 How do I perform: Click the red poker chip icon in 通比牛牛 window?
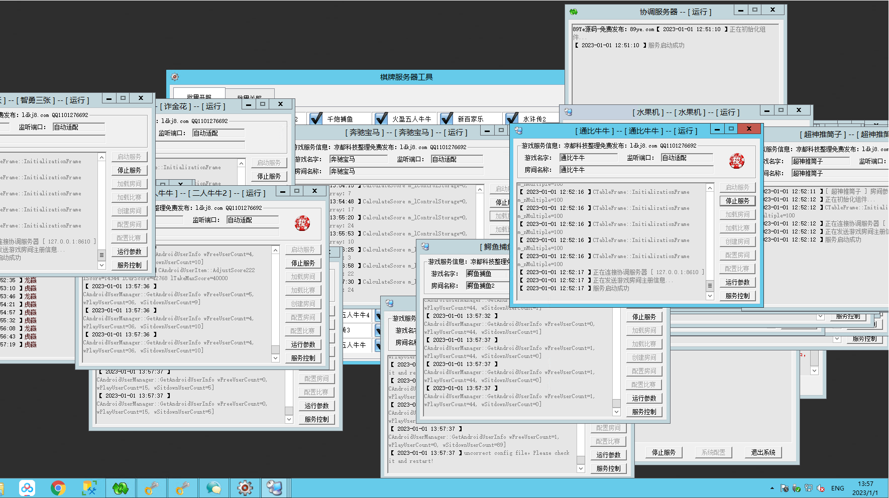[736, 161]
